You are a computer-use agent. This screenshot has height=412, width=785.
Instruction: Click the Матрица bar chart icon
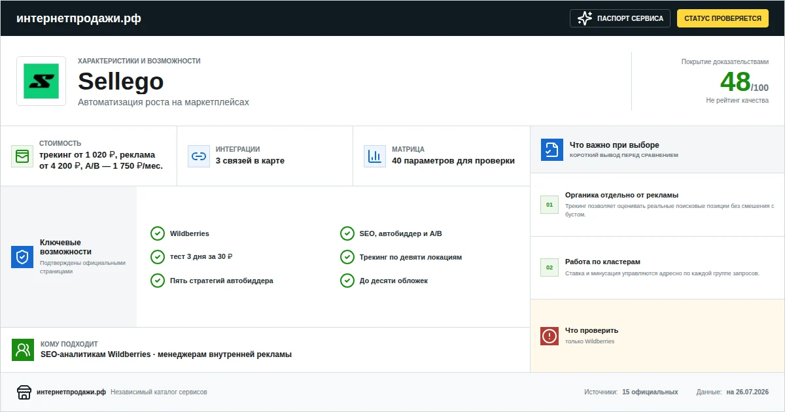pos(375,156)
